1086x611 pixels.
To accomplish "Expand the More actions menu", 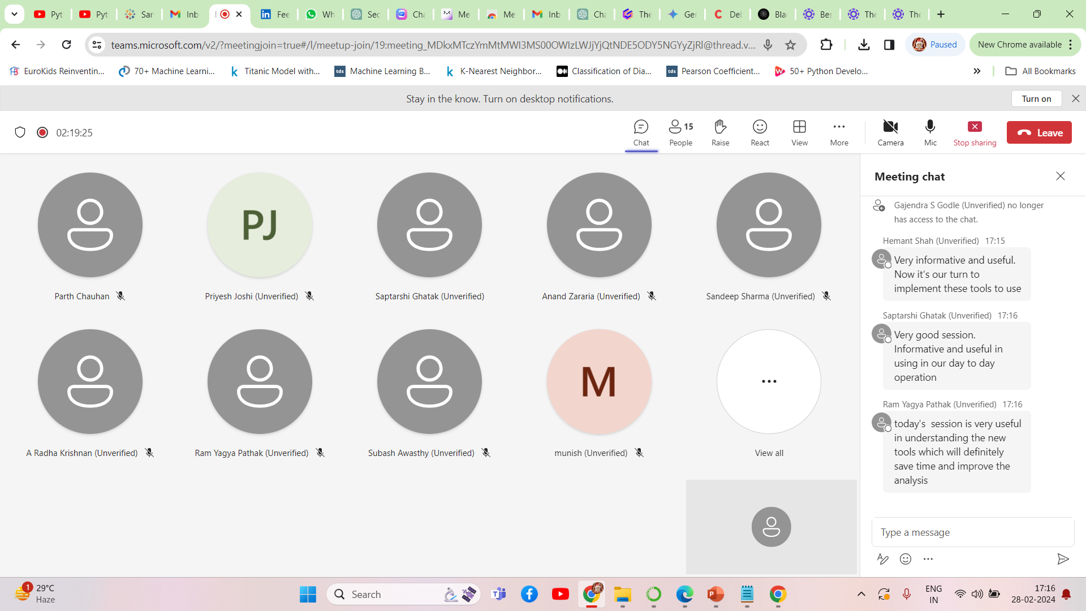I will click(x=839, y=133).
